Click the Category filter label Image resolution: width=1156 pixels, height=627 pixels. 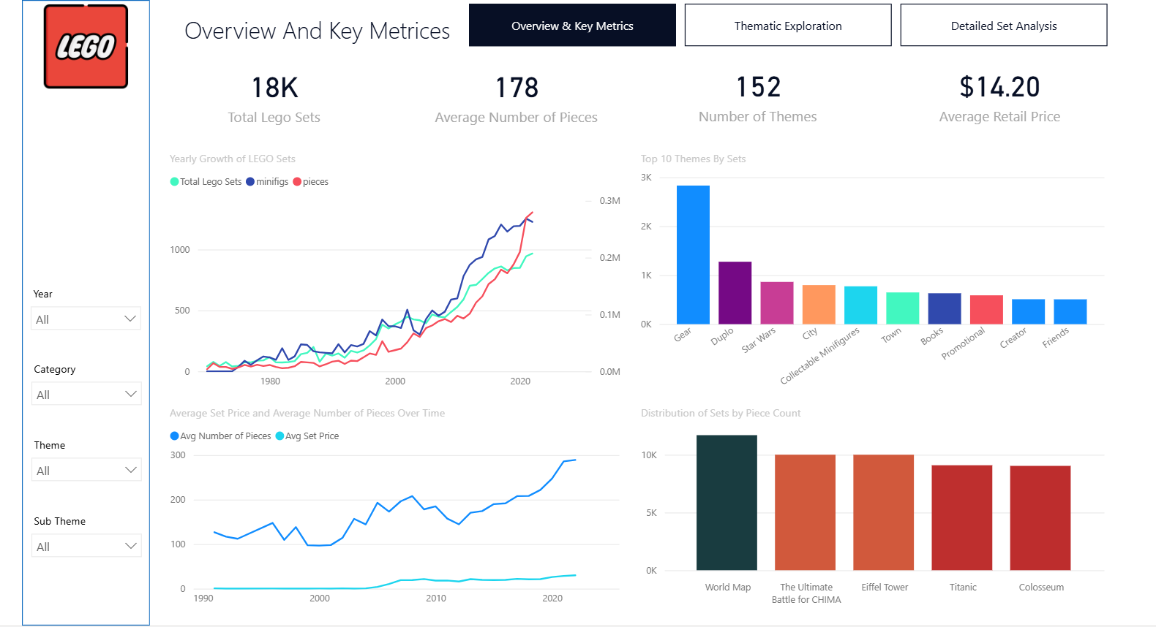coord(55,370)
